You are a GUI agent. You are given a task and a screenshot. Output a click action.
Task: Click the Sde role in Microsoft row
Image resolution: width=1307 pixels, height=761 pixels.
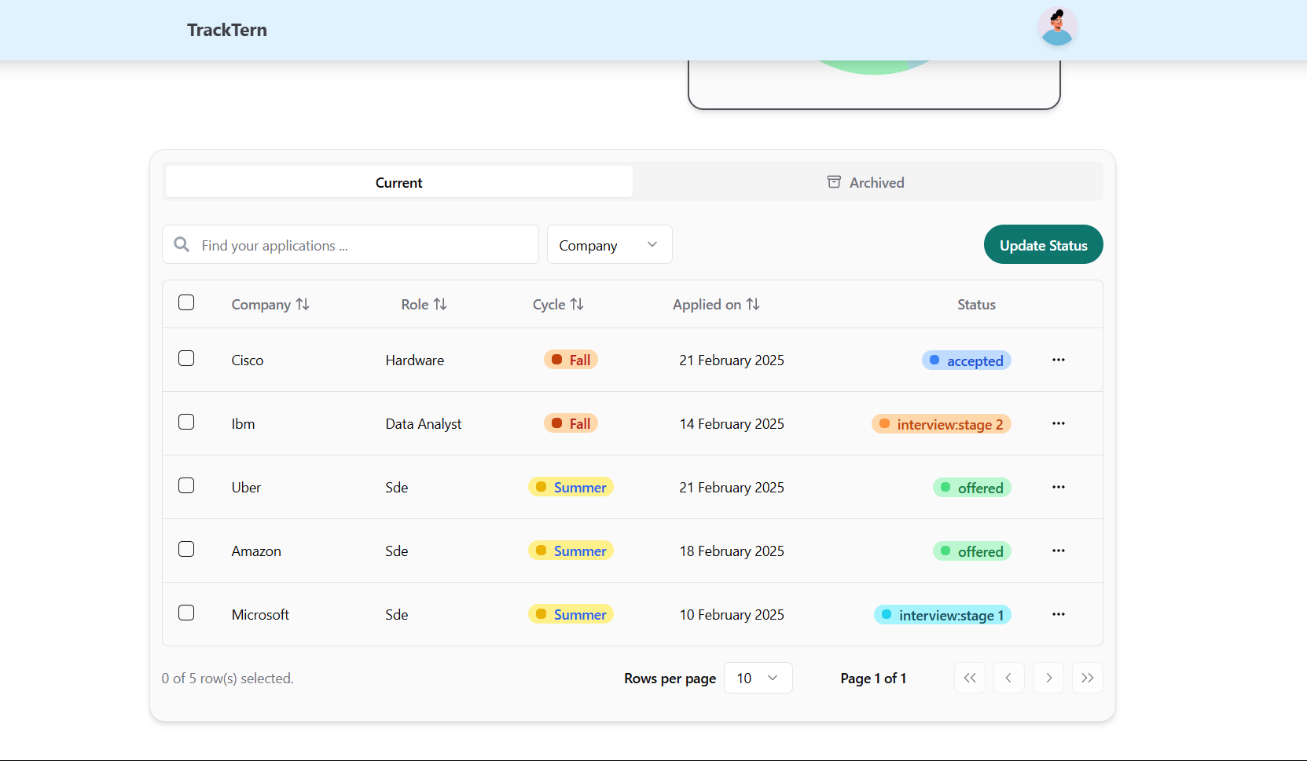[397, 615]
